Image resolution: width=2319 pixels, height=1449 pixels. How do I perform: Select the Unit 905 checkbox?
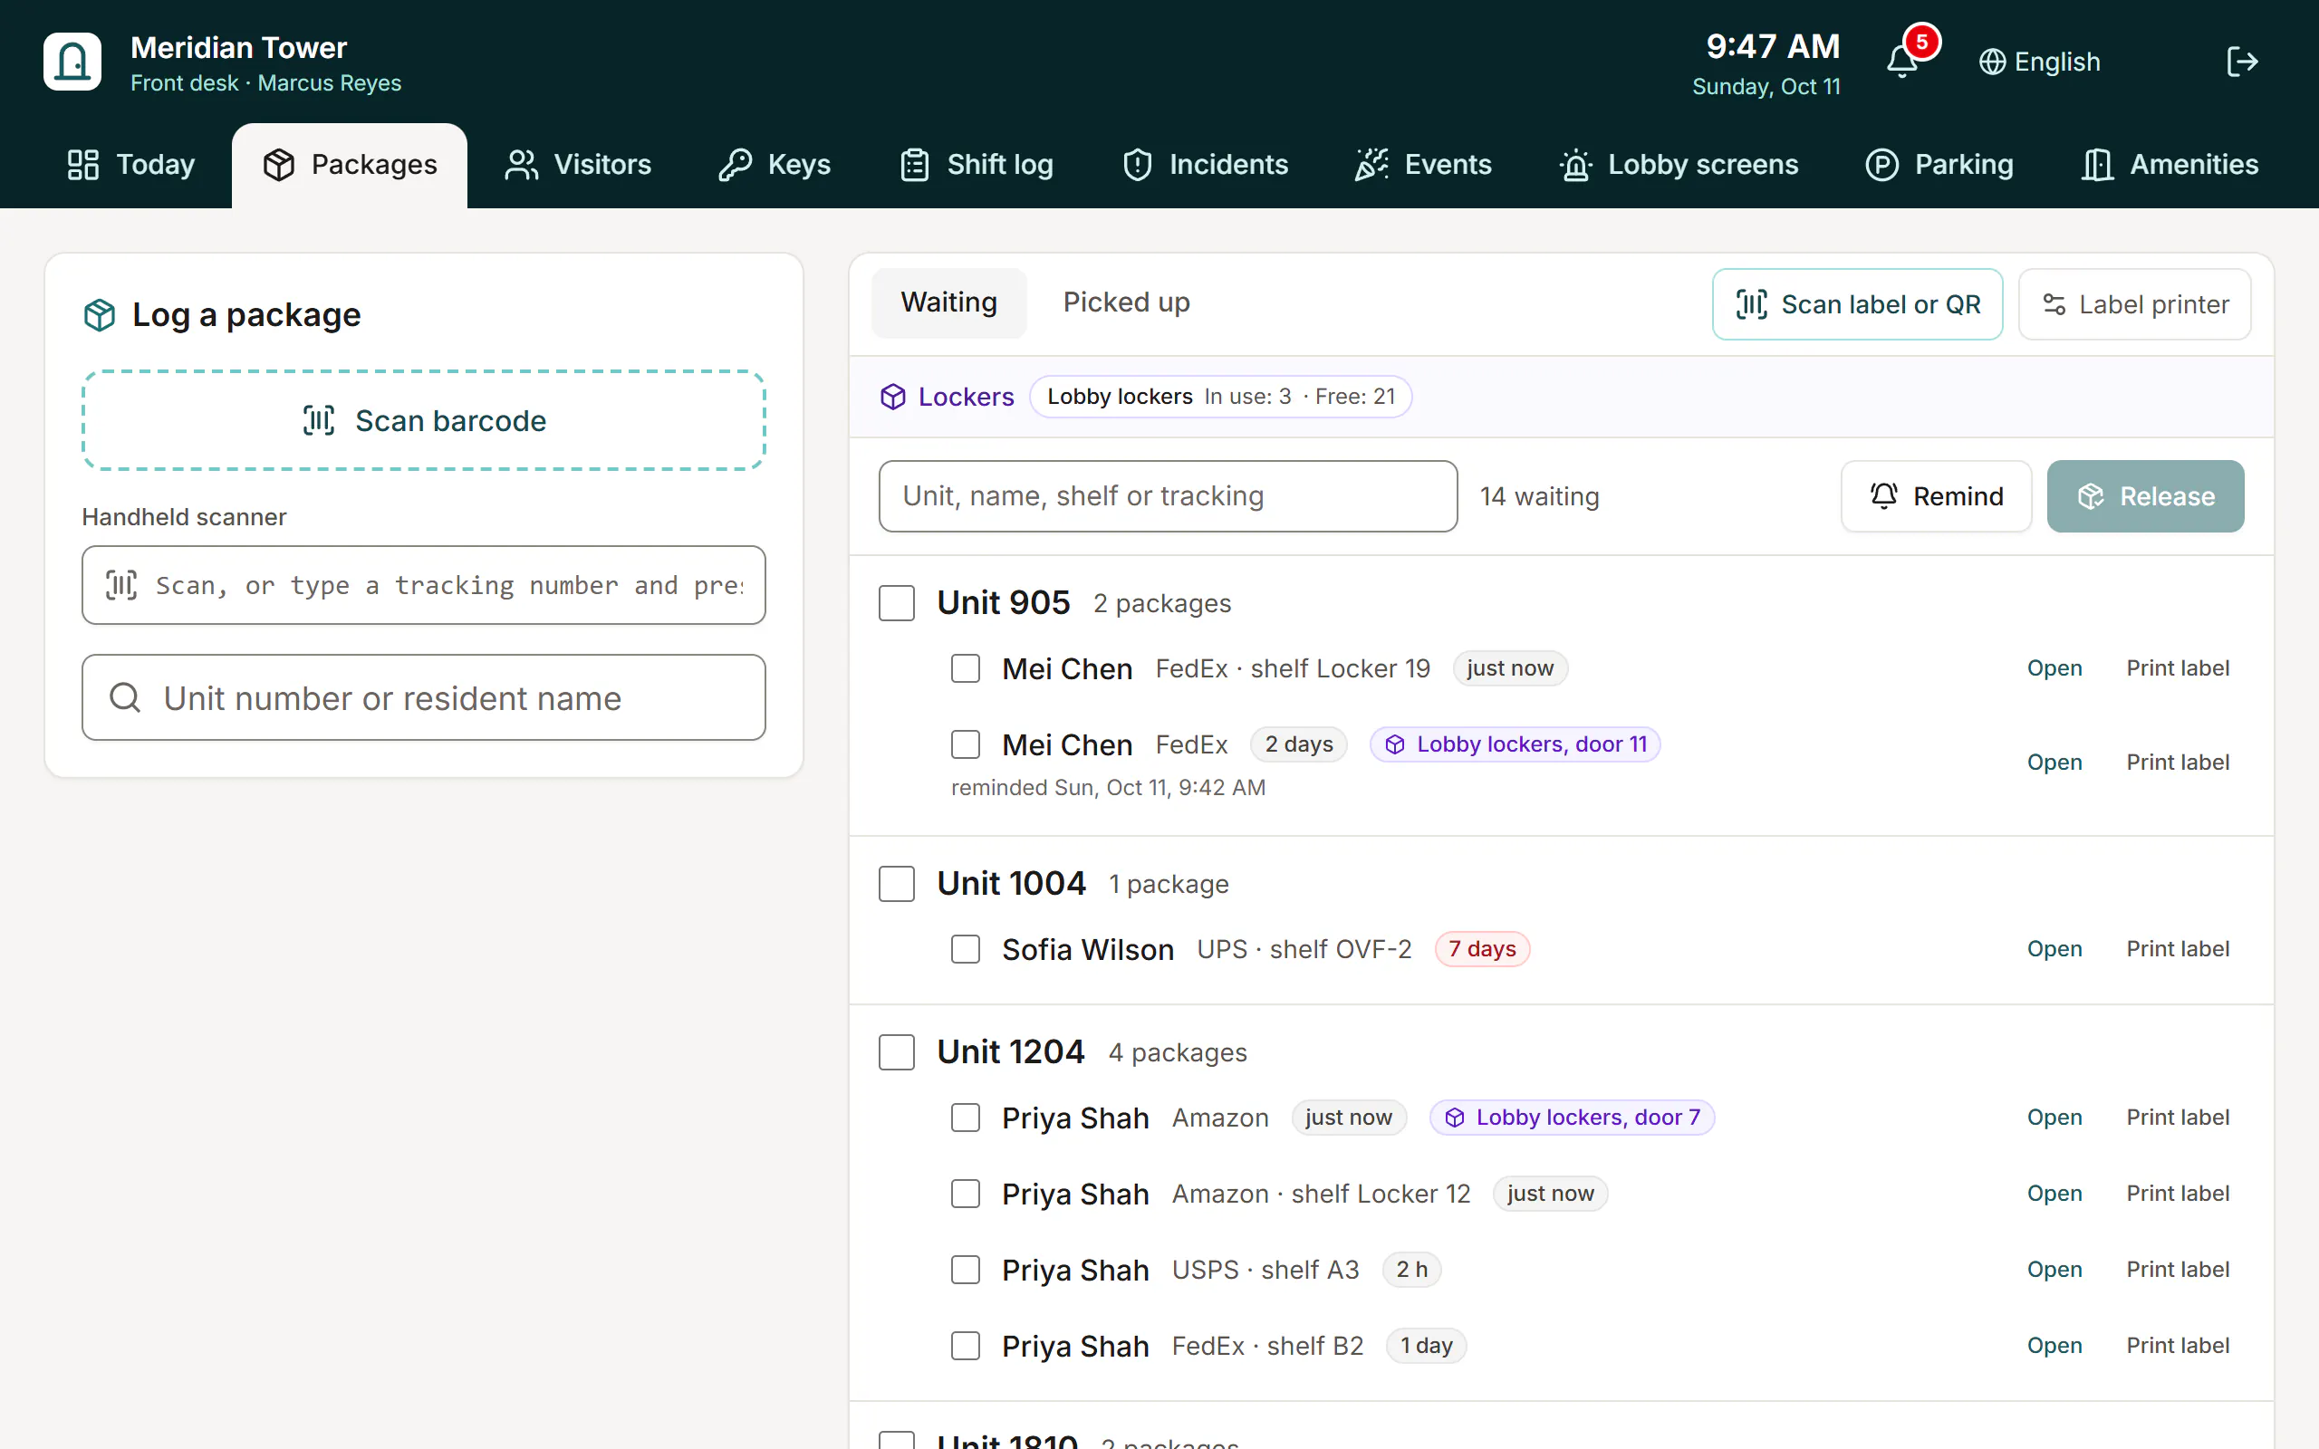(896, 603)
